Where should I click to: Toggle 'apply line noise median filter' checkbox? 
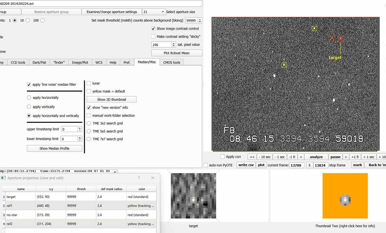(29, 85)
